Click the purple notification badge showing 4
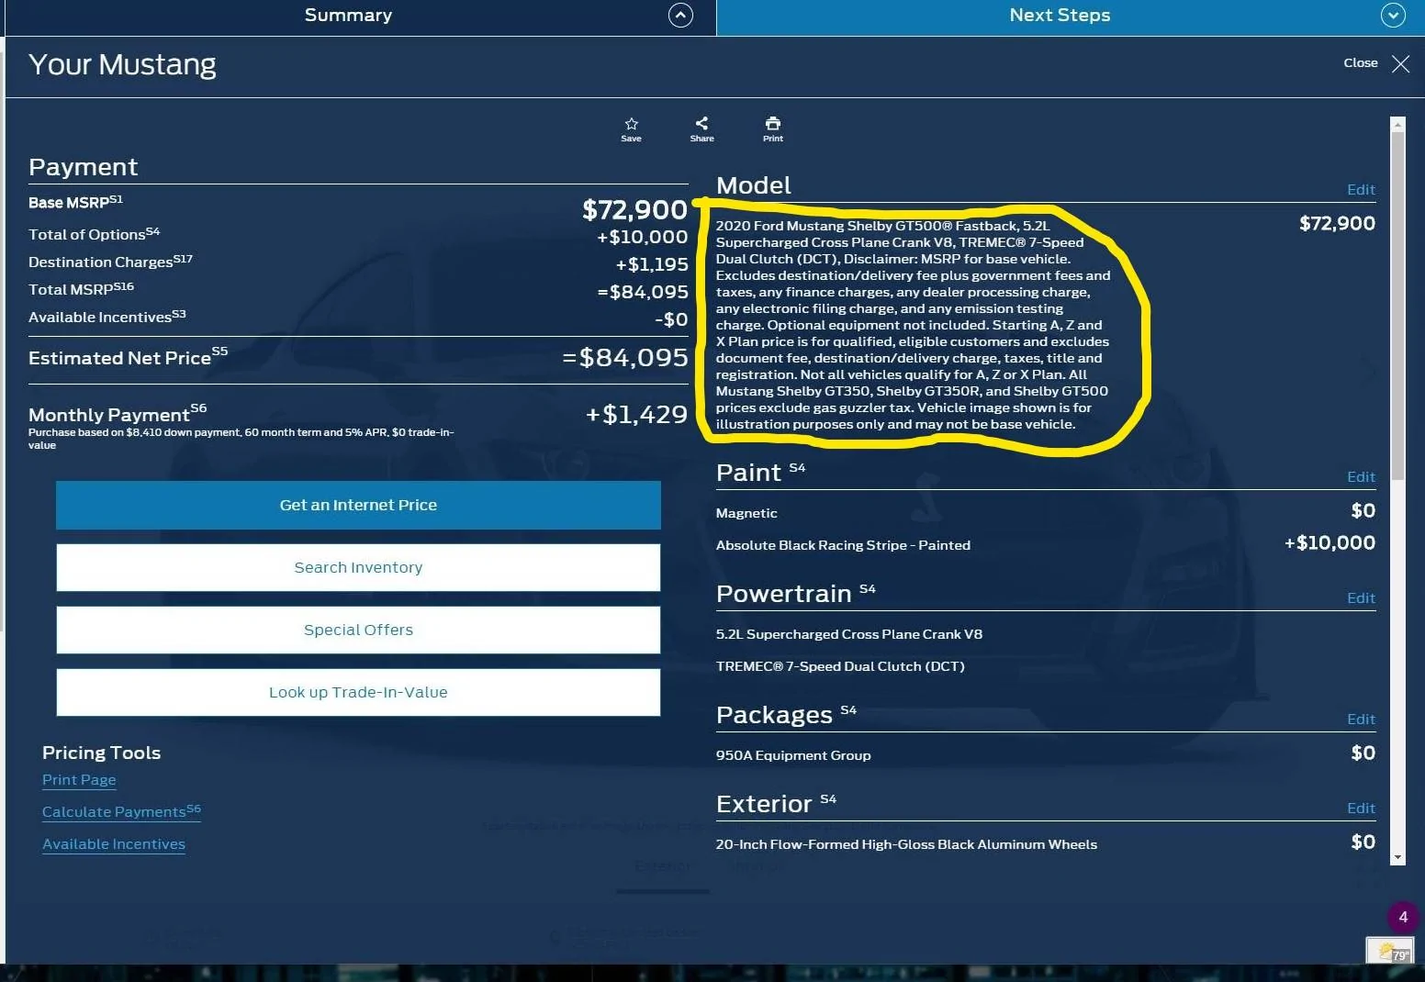 [1403, 917]
